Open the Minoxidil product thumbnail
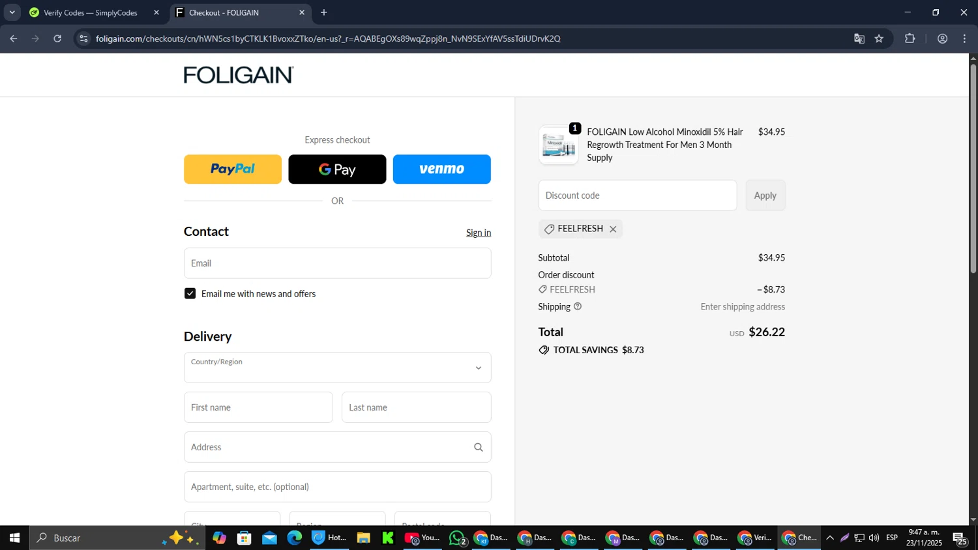The width and height of the screenshot is (978, 550). [559, 145]
